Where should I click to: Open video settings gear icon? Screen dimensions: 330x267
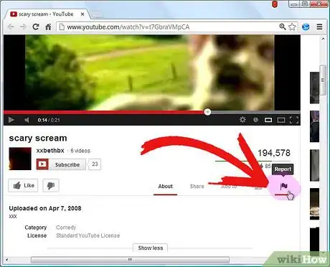[242, 120]
